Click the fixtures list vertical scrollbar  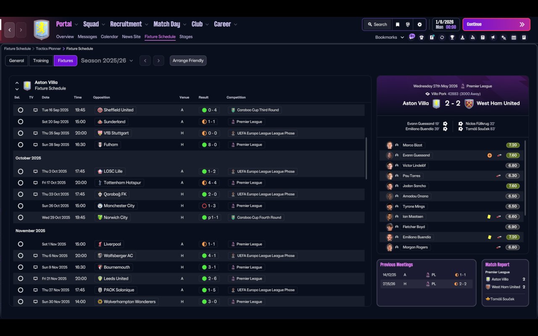[366, 158]
